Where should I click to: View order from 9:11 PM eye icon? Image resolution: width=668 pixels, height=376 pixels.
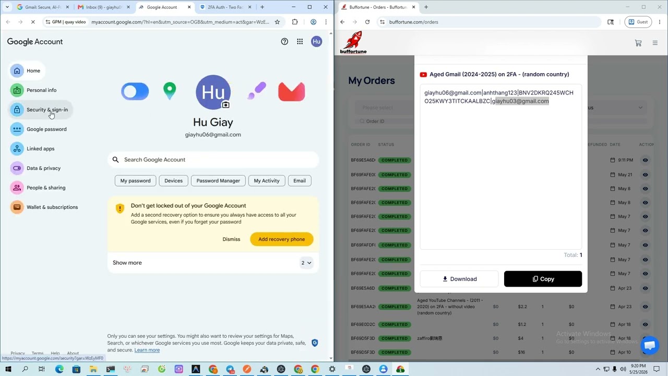pyautogui.click(x=645, y=160)
